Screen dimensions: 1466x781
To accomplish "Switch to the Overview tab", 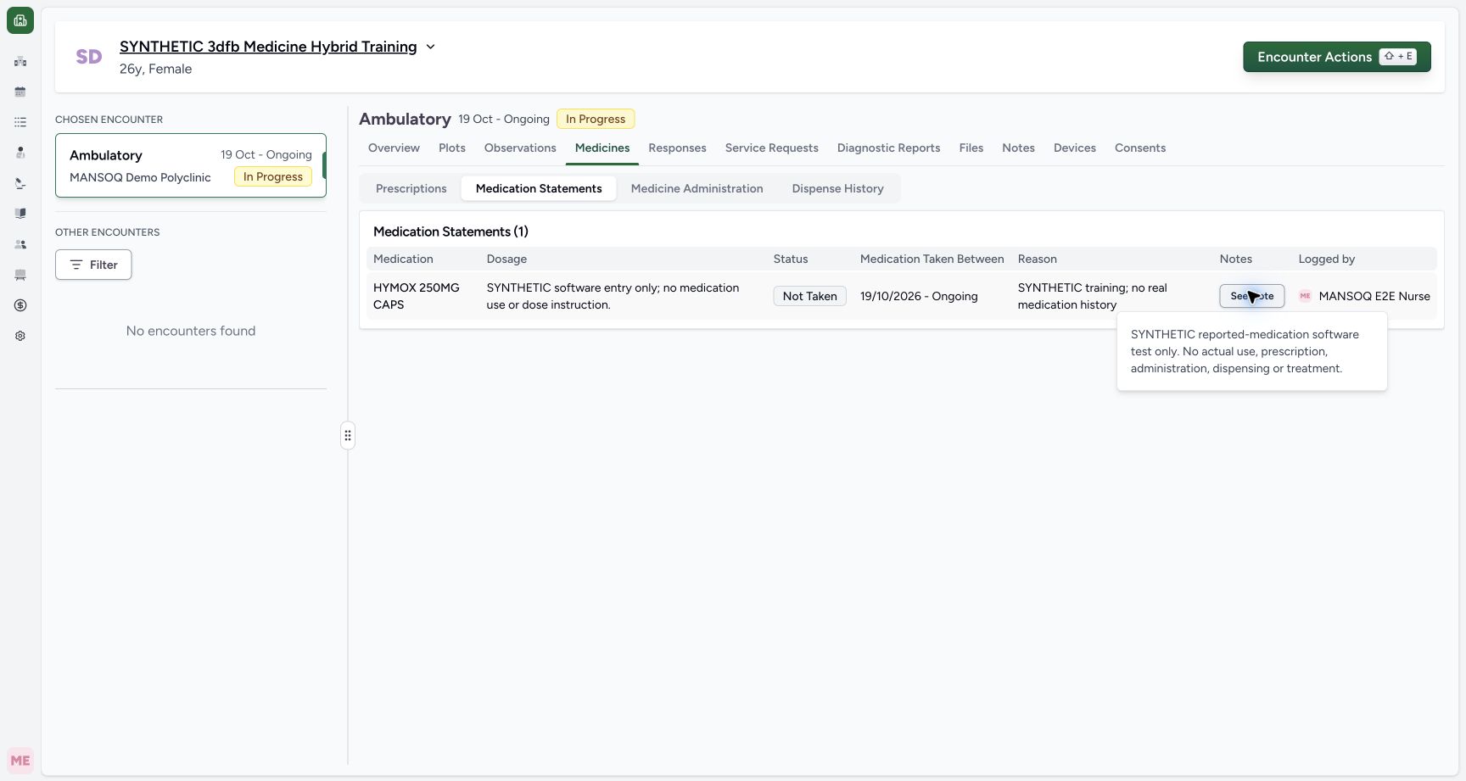I will click(394, 148).
